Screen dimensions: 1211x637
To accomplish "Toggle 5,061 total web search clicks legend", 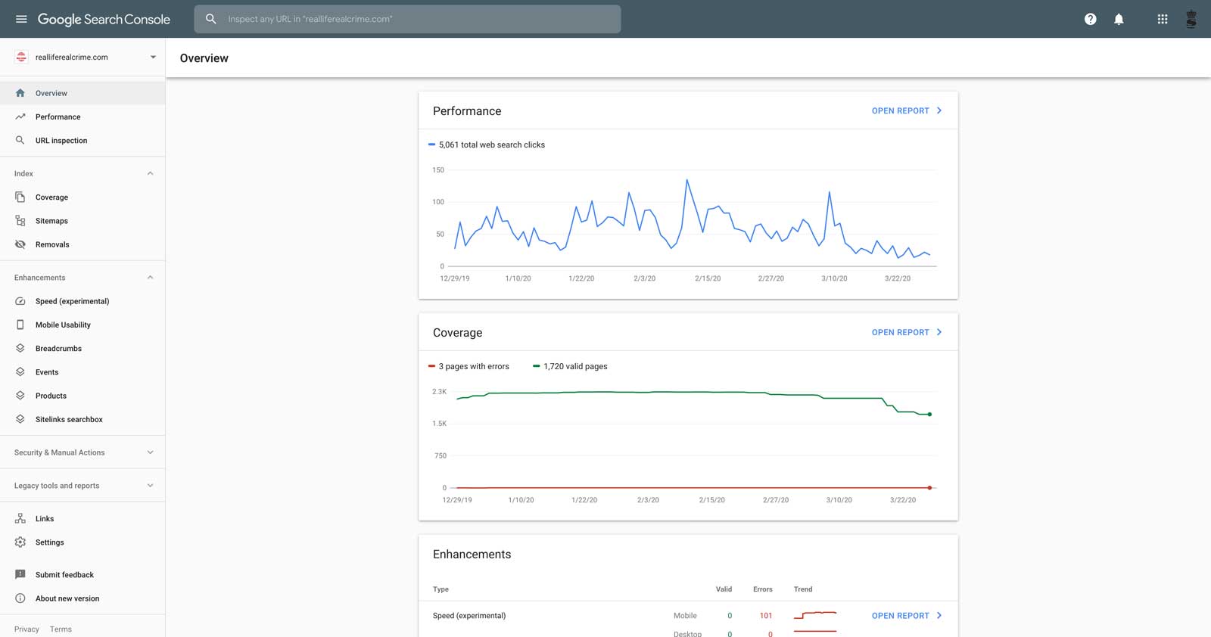I will [x=487, y=144].
